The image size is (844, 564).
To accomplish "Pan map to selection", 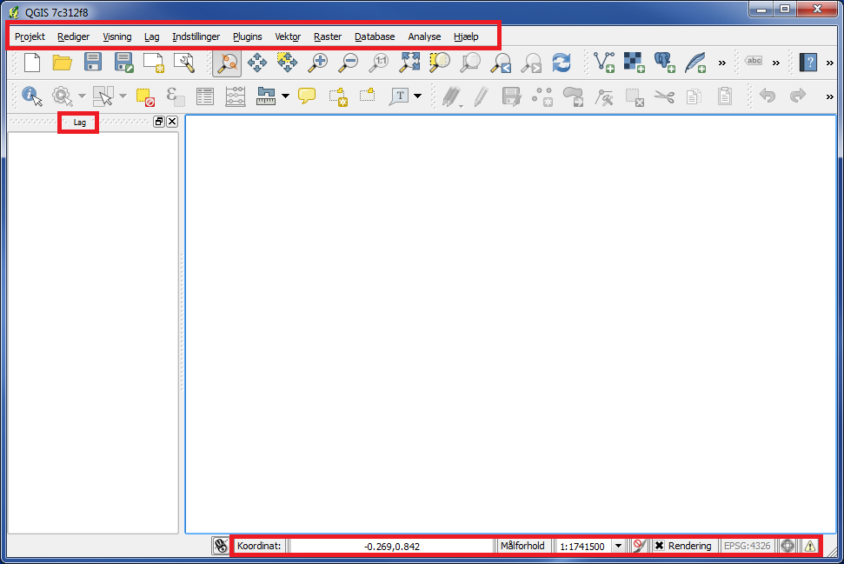I will tap(287, 63).
